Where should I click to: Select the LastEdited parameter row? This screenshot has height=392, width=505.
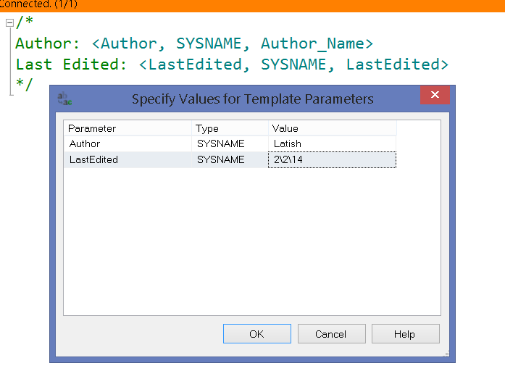click(x=230, y=159)
